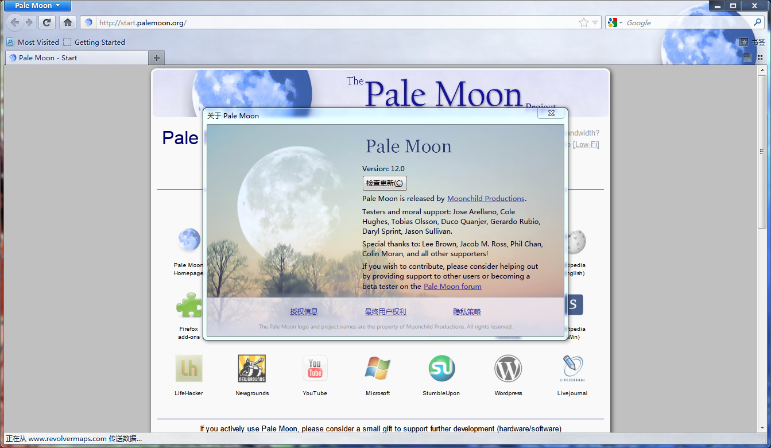This screenshot has width=771, height=448.
Task: Open the tab groups icon
Action: [x=747, y=57]
